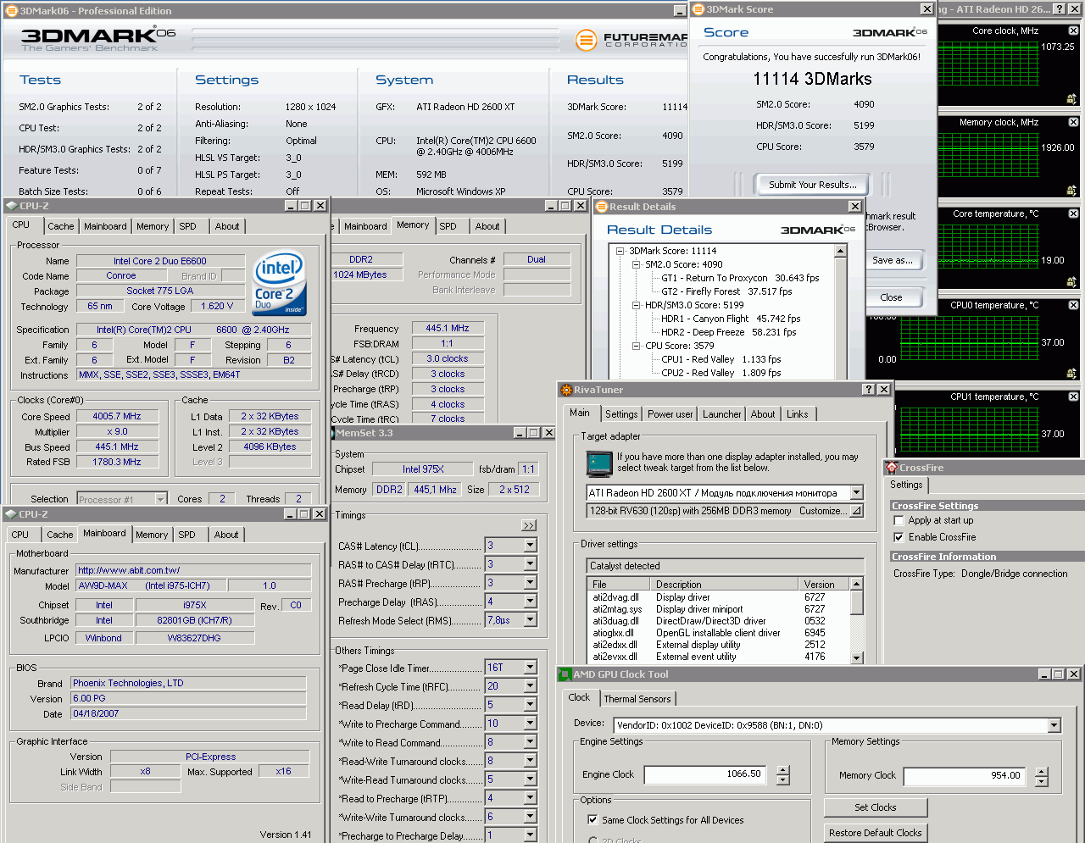Close the Core clock monitoring graph
The height and width of the screenshot is (843, 1085).
coord(1073,31)
